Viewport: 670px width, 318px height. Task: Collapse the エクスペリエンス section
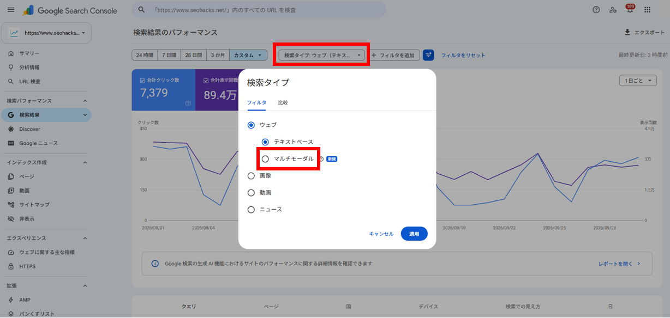tap(85, 238)
